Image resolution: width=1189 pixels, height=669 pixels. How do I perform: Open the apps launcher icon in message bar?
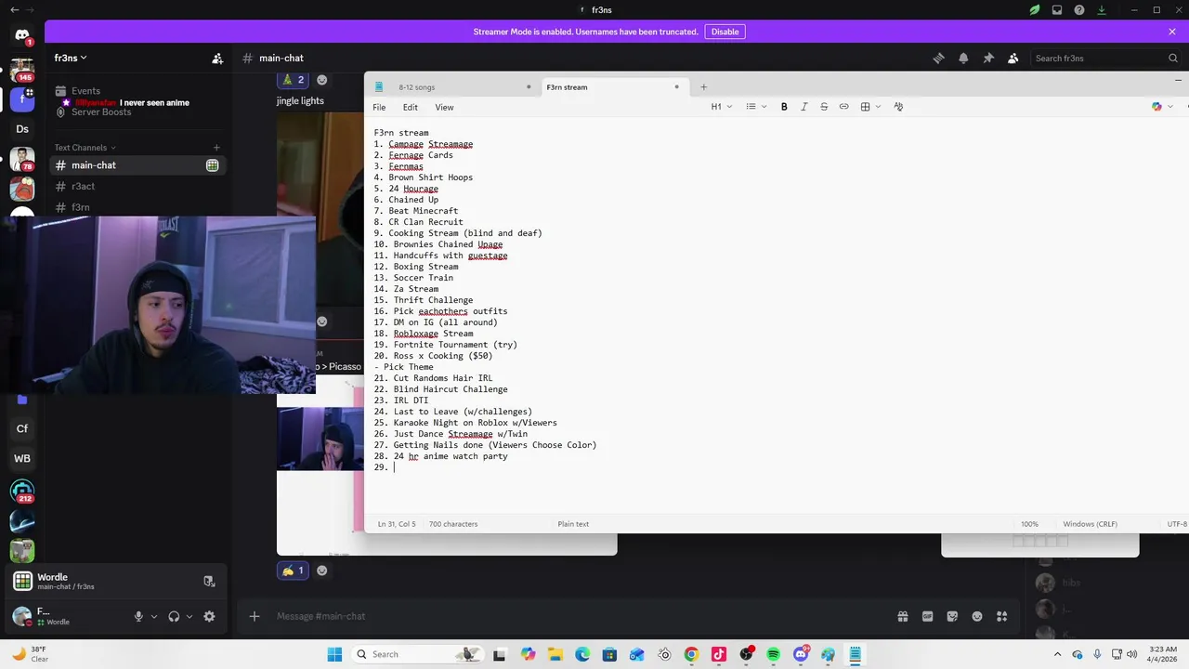(x=1002, y=616)
